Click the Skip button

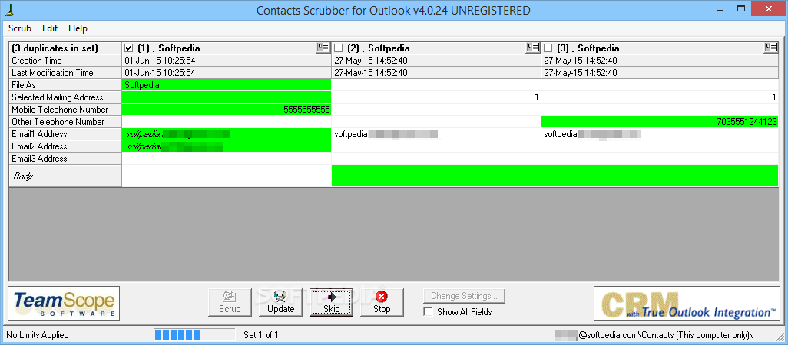click(331, 302)
